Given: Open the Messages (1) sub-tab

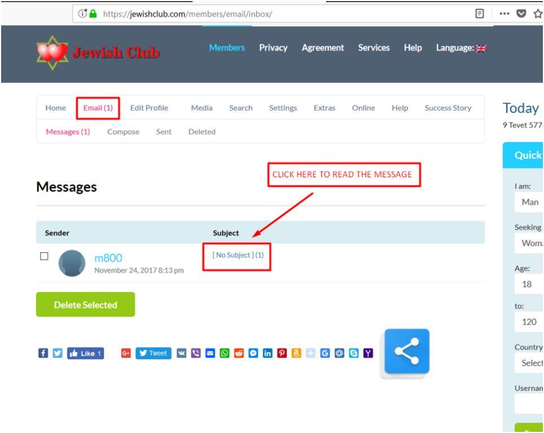Looking at the screenshot, I should pos(68,132).
